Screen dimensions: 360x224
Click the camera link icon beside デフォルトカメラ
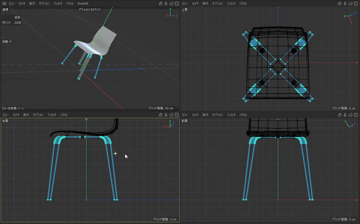click(x=99, y=10)
